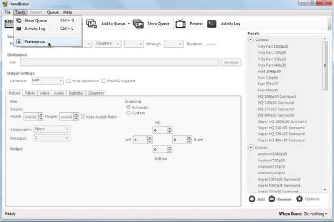The width and height of the screenshot is (334, 222).
Task: Toggle the Web Optimized checkbox
Action: [69, 81]
